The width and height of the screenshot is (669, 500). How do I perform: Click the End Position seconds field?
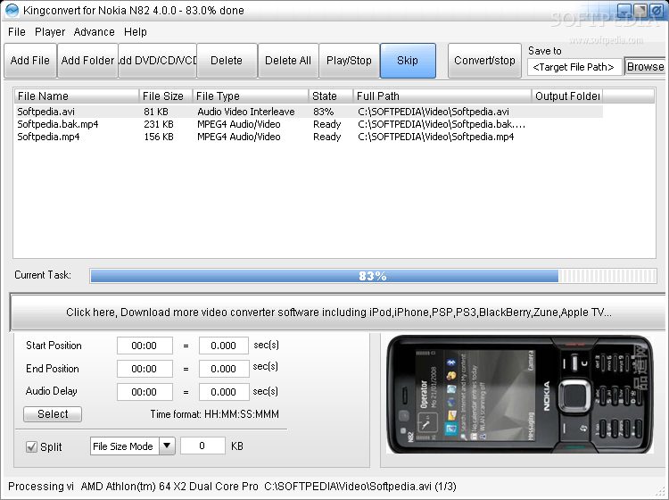tap(224, 369)
